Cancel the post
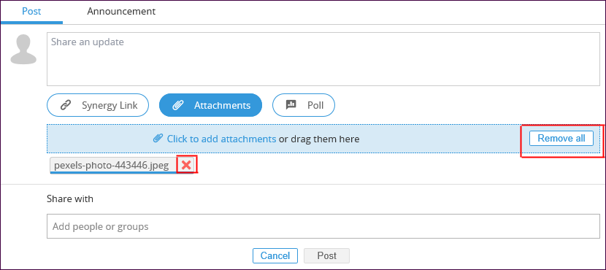Image resolution: width=606 pixels, height=270 pixels. [x=275, y=255]
